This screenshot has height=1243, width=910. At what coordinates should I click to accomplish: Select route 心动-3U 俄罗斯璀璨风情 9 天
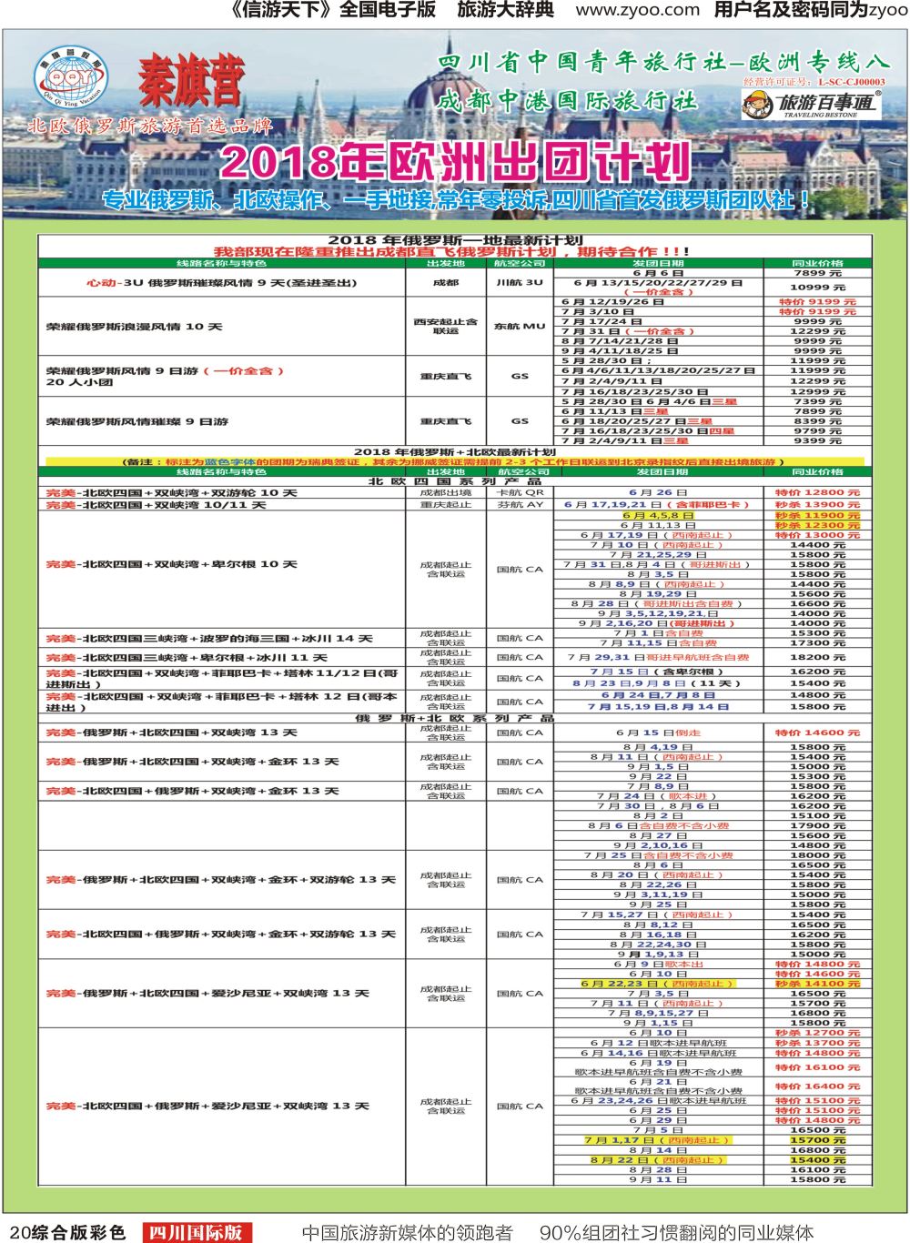tap(221, 283)
